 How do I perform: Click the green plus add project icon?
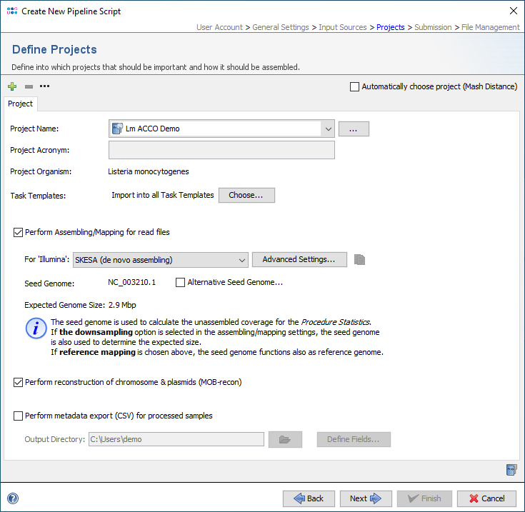click(x=12, y=86)
